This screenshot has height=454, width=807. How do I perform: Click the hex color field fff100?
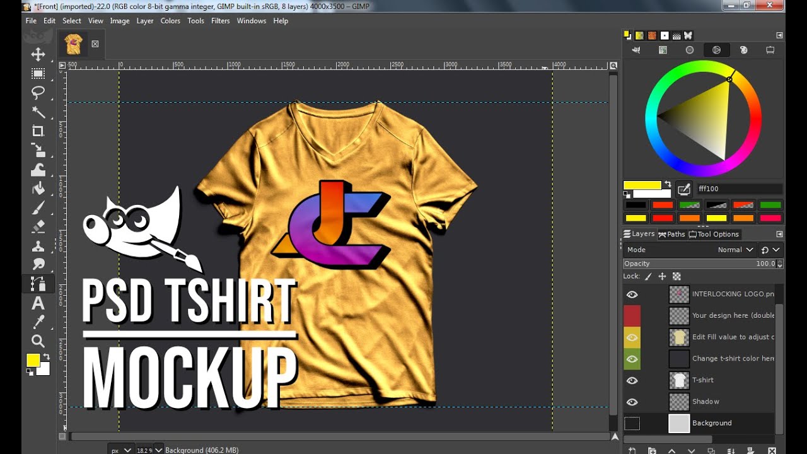[739, 189]
